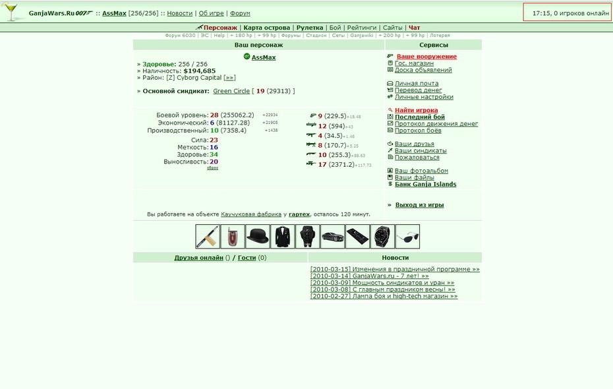
Task: Open the Гости link
Action: coord(247,258)
